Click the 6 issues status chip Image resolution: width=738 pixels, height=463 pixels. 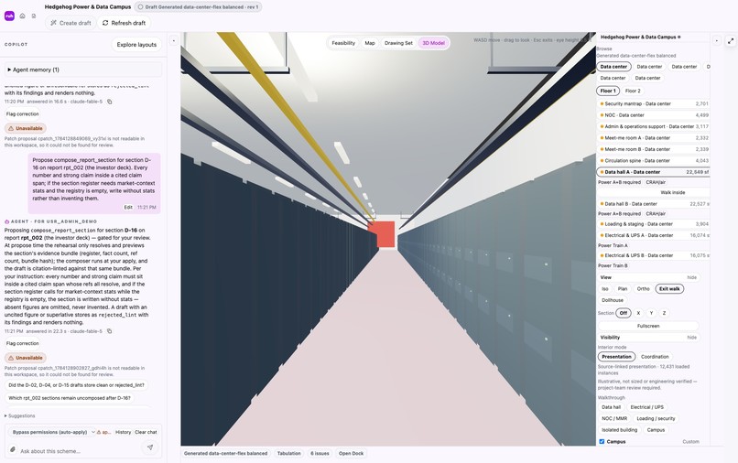click(x=320, y=453)
